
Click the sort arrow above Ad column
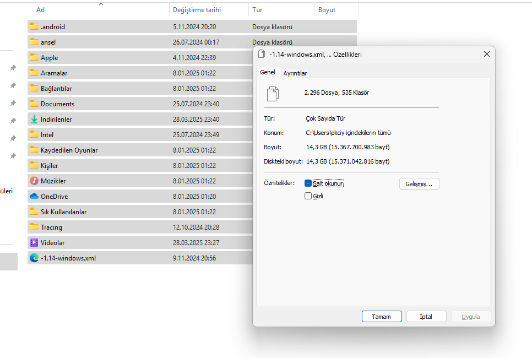[x=101, y=4]
